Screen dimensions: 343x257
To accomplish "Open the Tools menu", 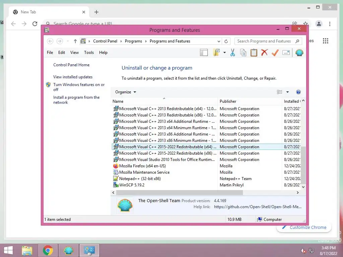I will point(89,53).
